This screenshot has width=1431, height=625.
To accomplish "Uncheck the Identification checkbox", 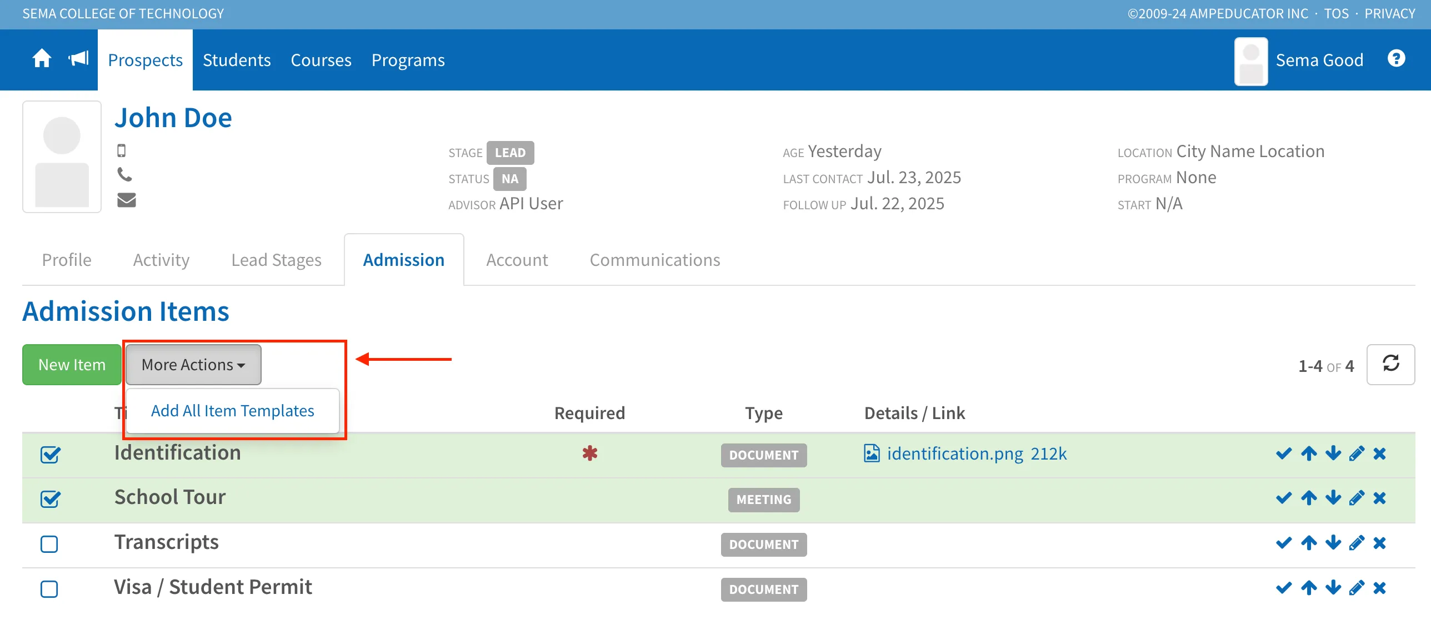I will point(50,454).
